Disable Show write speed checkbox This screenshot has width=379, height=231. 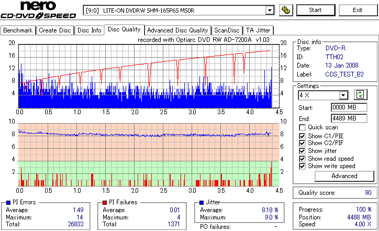click(302, 166)
